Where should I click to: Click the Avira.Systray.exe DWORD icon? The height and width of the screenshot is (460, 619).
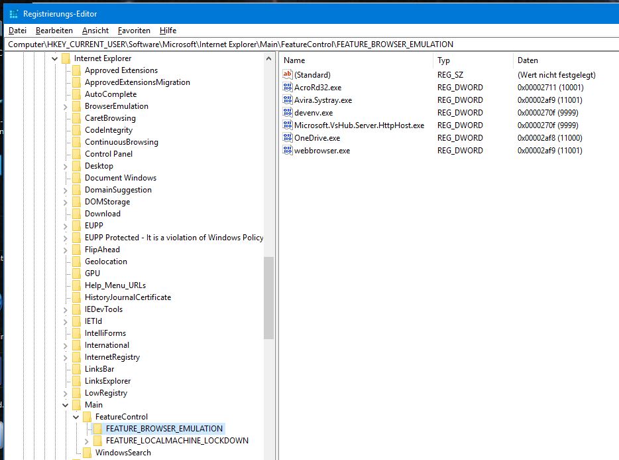click(288, 100)
